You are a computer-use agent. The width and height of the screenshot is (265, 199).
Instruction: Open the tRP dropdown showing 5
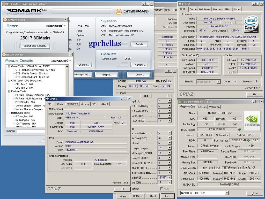tap(170, 116)
